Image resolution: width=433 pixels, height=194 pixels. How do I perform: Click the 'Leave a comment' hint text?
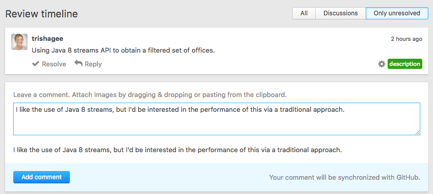pos(150,95)
